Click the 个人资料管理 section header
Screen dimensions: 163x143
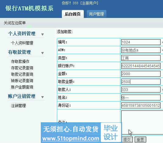22,34
